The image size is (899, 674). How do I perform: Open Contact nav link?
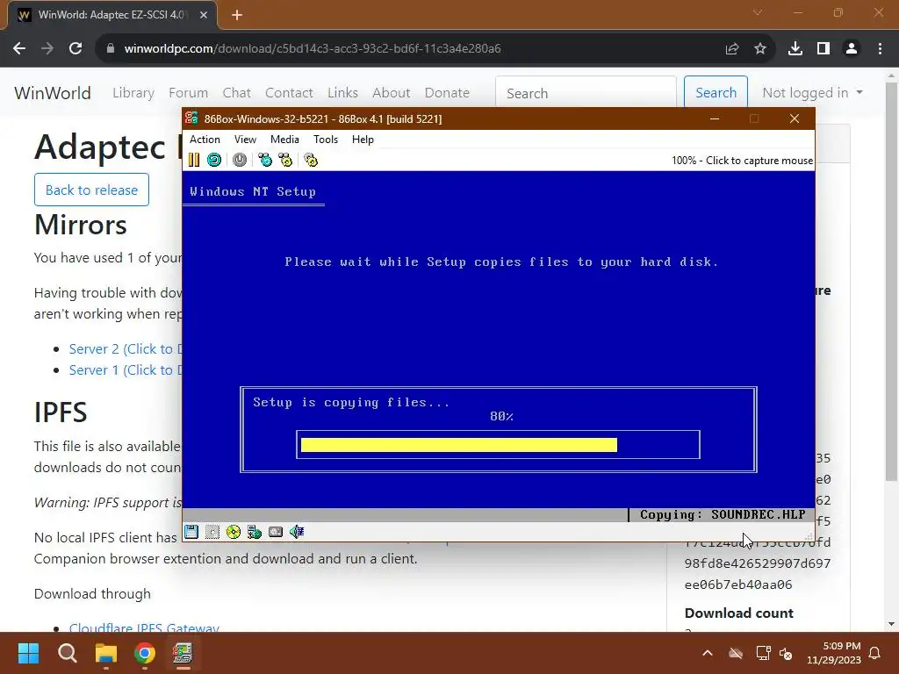click(289, 93)
